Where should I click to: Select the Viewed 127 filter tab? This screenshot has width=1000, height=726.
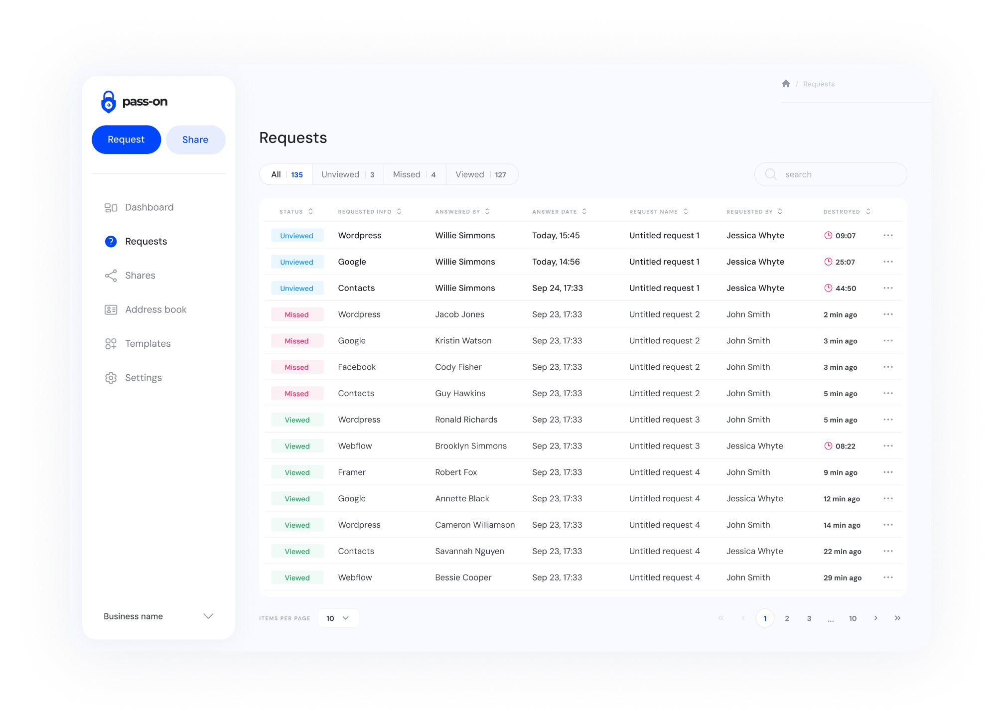(x=481, y=174)
